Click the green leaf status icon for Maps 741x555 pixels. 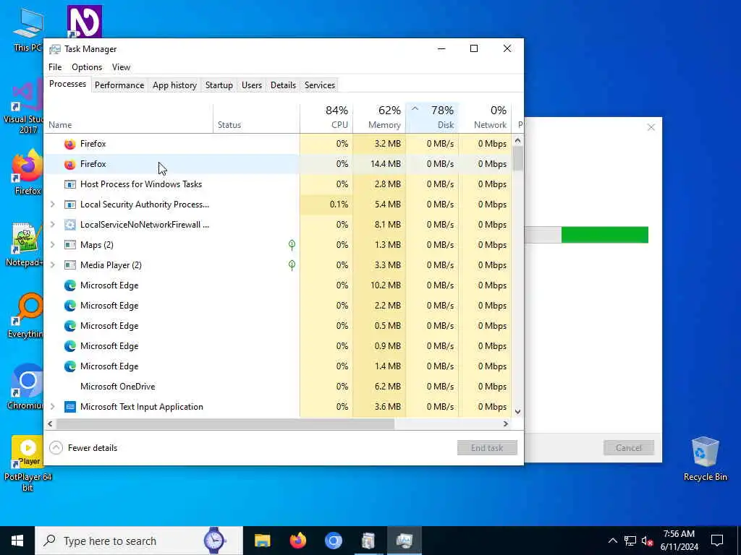click(x=292, y=245)
